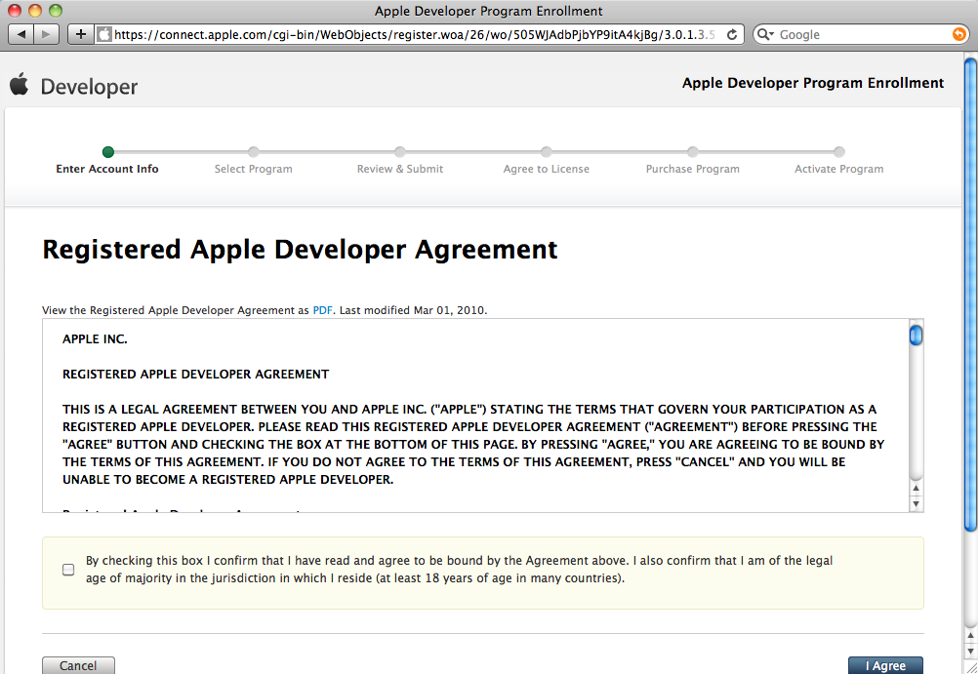Click the Apple site favicon in address bar
The height and width of the screenshot is (674, 978).
click(104, 34)
